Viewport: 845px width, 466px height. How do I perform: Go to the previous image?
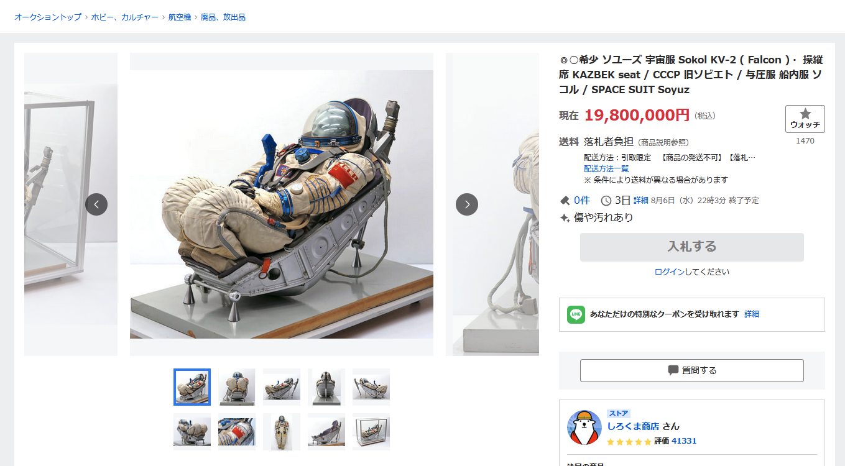(x=96, y=204)
